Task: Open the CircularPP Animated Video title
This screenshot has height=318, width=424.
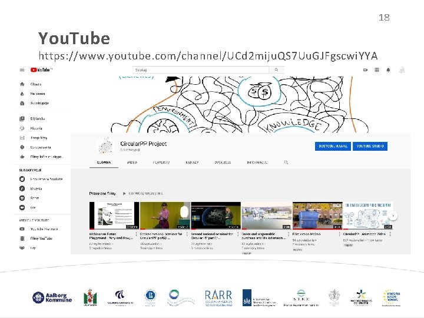Action: pos(365,234)
